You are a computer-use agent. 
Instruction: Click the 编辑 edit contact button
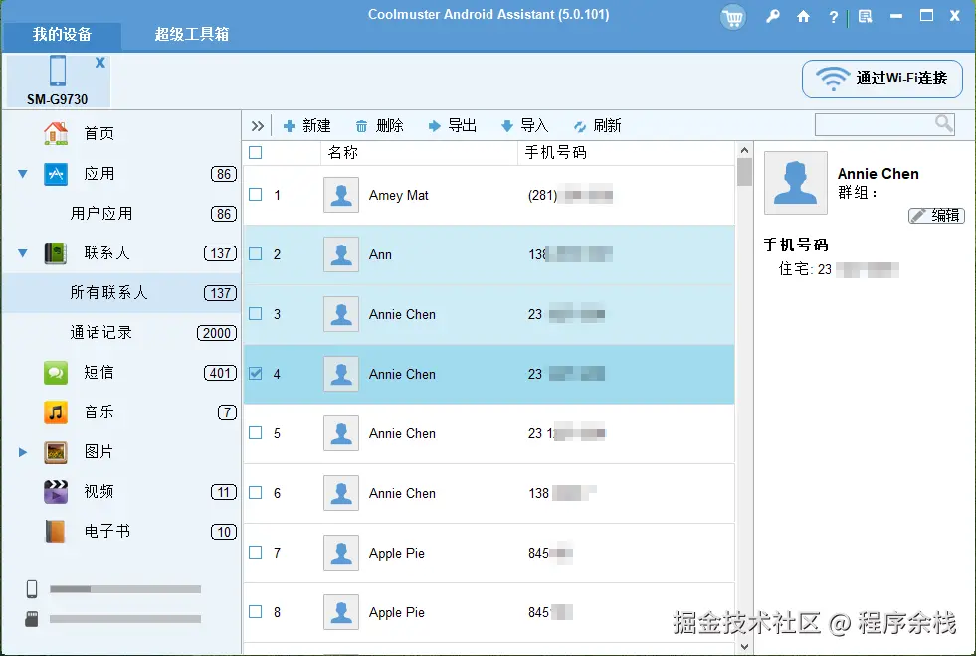pos(936,215)
